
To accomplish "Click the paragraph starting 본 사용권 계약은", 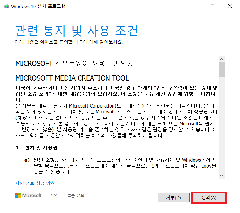I will point(116,121).
